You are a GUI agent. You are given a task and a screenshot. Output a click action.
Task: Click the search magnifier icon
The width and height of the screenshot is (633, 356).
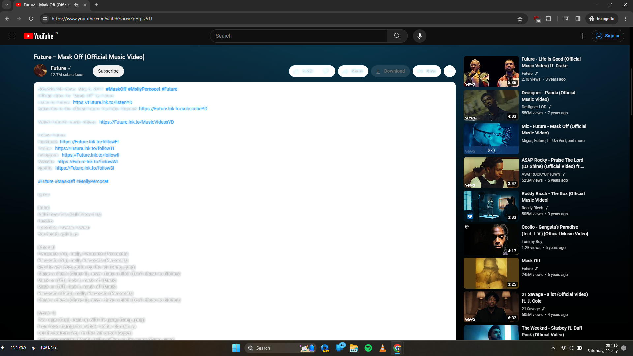pos(397,36)
